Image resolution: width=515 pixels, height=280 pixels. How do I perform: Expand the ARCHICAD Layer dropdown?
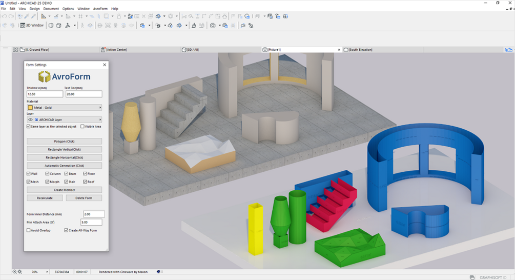[65, 119]
